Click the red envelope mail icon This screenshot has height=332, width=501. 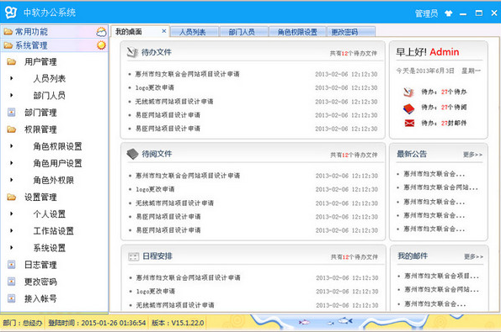[409, 123]
